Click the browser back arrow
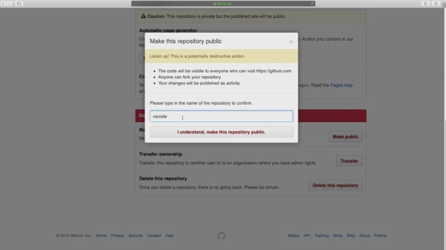The image size is (446, 250). coord(3,3)
